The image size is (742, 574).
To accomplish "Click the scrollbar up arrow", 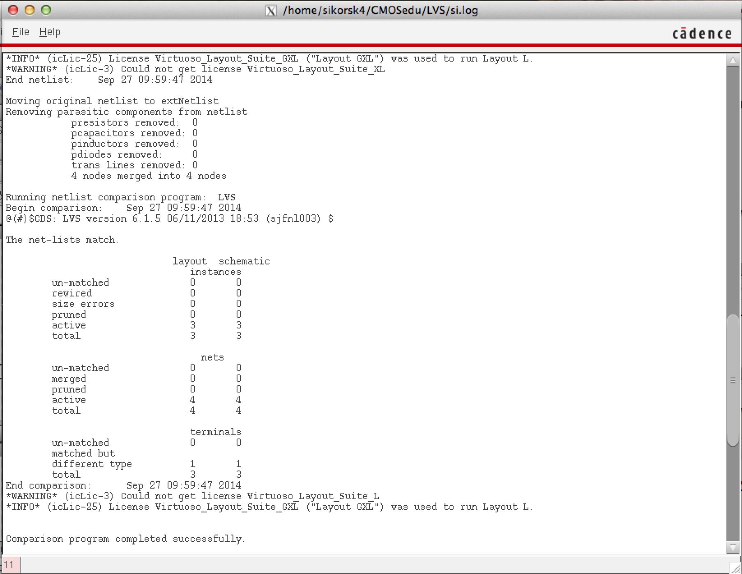I will point(733,61).
